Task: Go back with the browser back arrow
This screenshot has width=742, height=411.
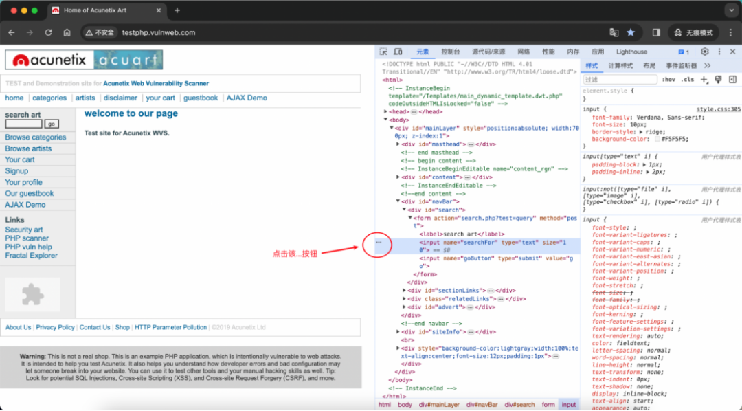Action: coord(12,33)
